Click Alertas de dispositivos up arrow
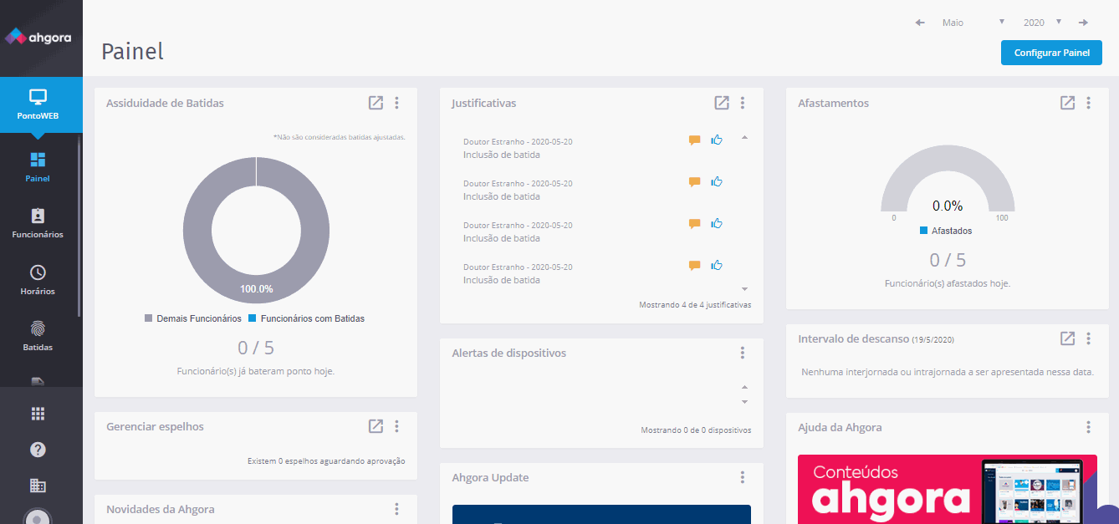 (744, 387)
